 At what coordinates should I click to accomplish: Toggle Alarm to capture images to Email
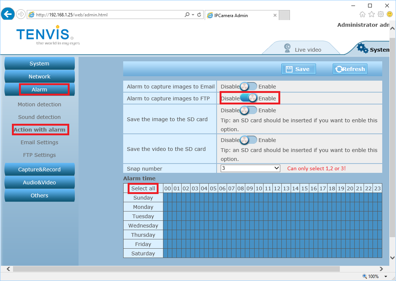[x=248, y=87]
